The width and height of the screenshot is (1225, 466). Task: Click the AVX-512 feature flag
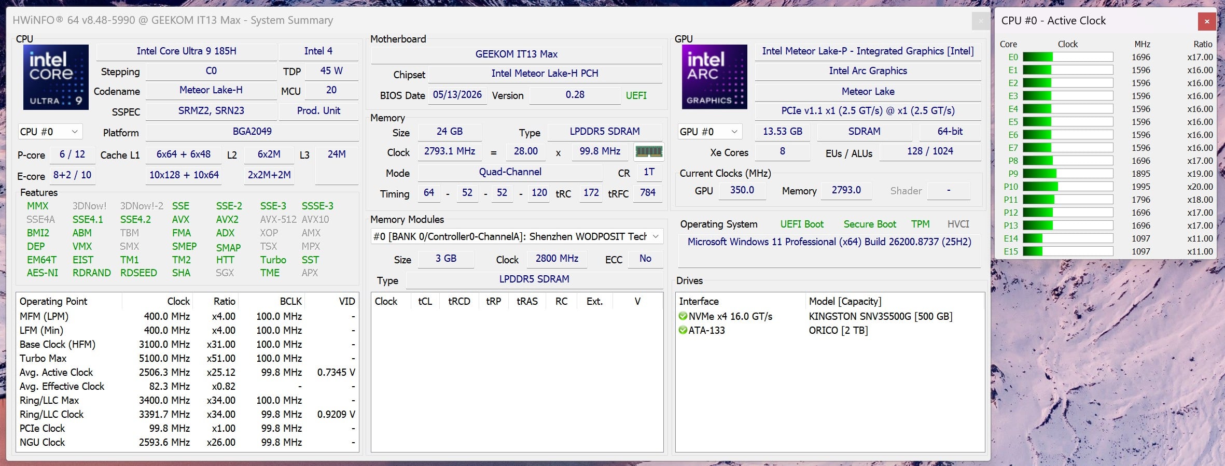click(x=277, y=220)
